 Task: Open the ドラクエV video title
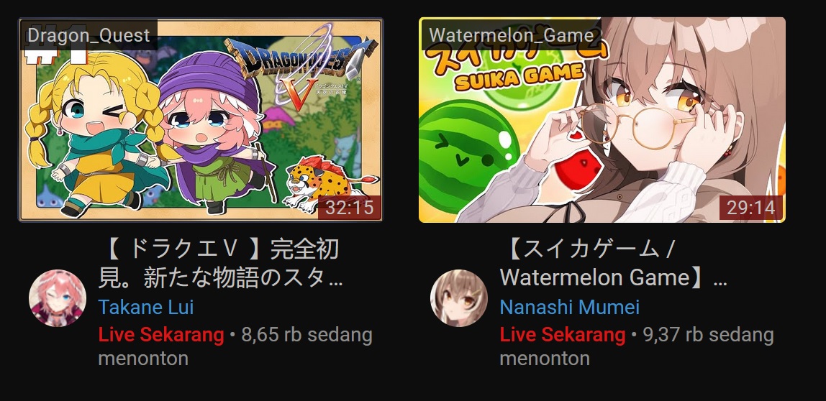click(x=222, y=263)
